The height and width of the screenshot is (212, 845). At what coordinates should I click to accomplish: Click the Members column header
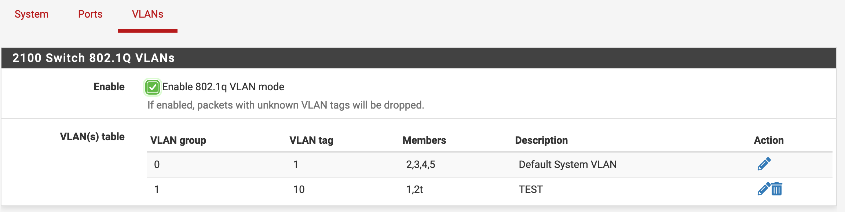coord(424,140)
